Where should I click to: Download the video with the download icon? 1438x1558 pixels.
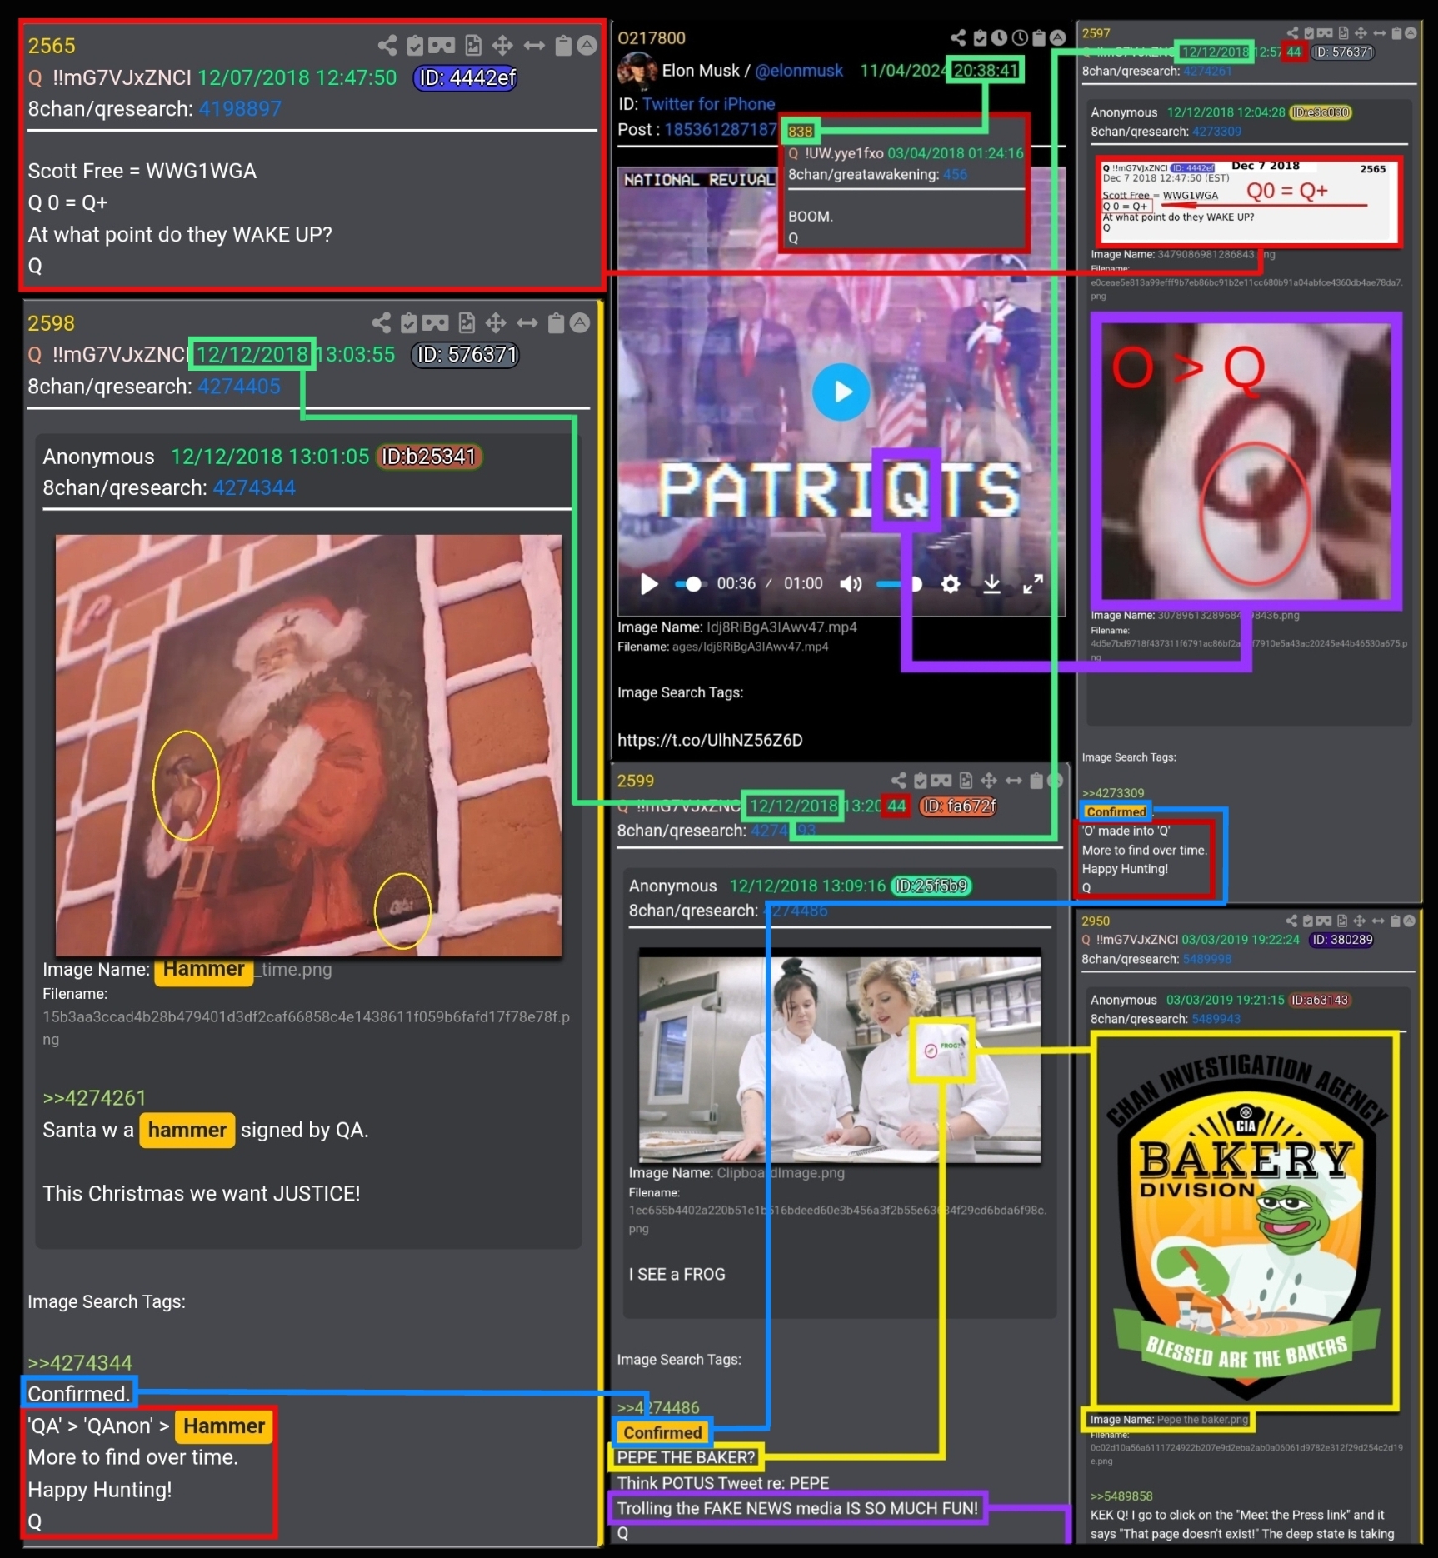tap(991, 584)
